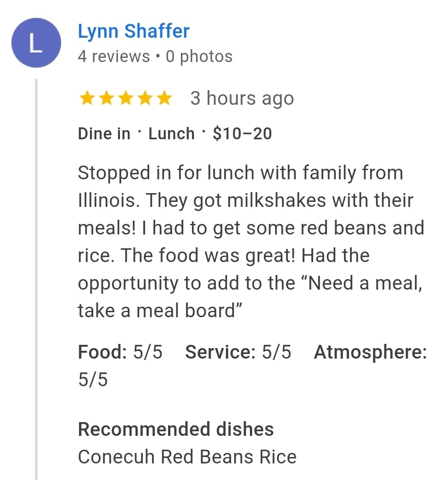Open Lynn Shaffer's purple L avatar
This screenshot has height=480, width=445.
coord(36,43)
